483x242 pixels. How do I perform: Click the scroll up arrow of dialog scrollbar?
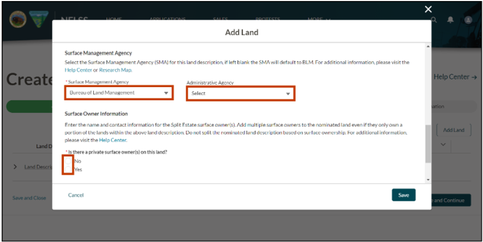[x=428, y=46]
